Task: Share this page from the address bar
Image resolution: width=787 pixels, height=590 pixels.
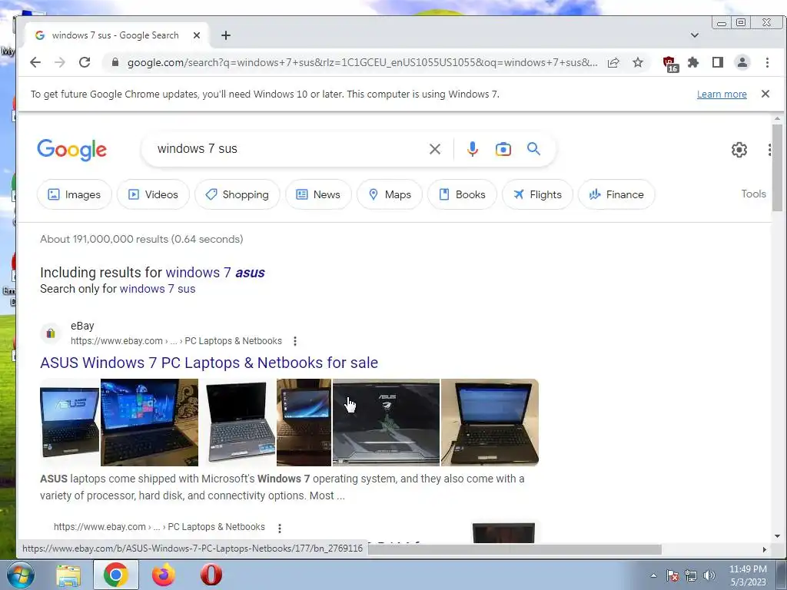Action: pyautogui.click(x=613, y=63)
